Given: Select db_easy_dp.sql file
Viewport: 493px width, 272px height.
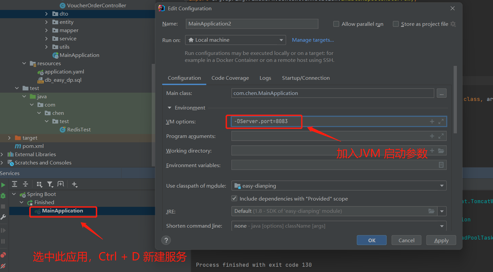Looking at the screenshot, I should coord(63,80).
